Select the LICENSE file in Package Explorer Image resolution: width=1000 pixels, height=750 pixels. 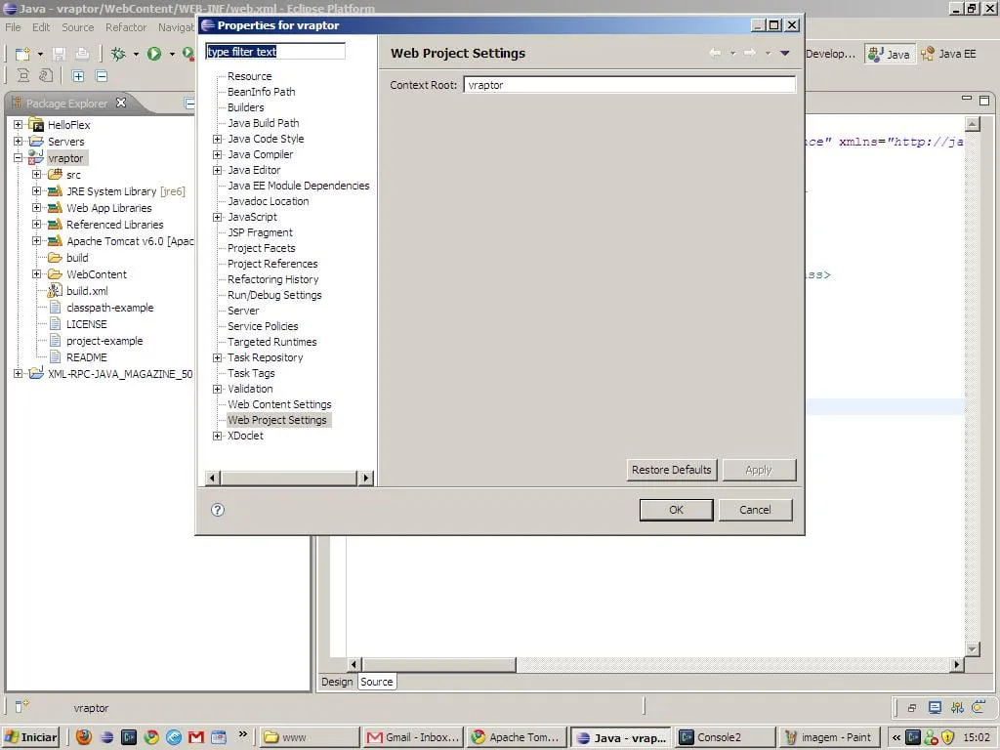tap(86, 324)
